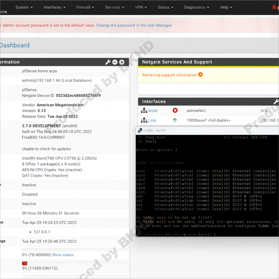Click current date Tue Apr 25 19:24:23 UTC 2023
This screenshot has height=279, width=279.
tap(49, 223)
